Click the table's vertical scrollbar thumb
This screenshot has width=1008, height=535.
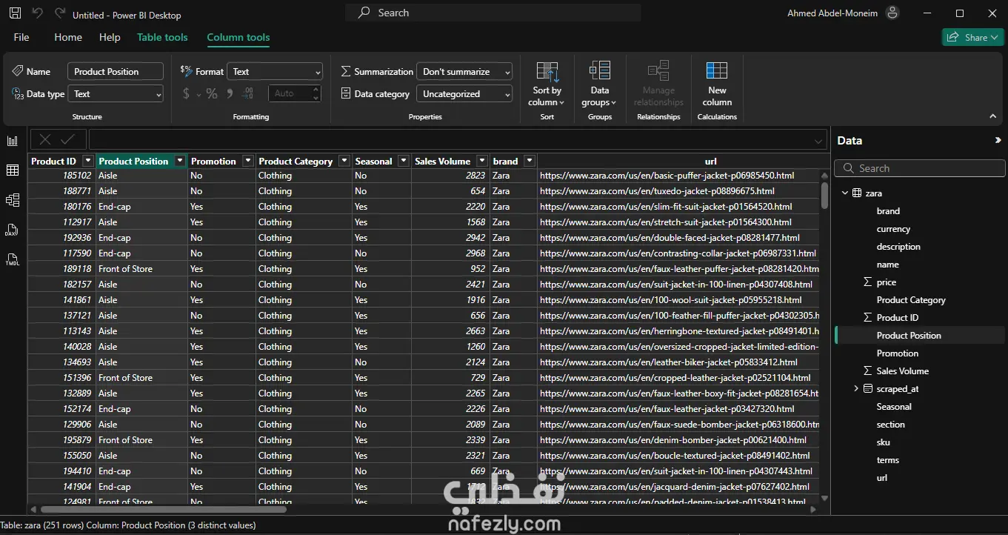(x=824, y=196)
